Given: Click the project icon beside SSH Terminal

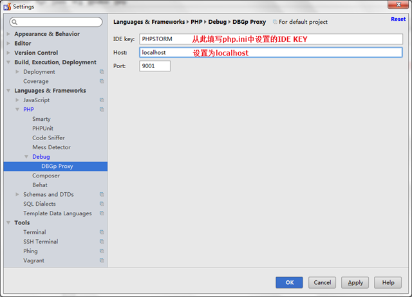Looking at the screenshot, I should click(x=102, y=242).
